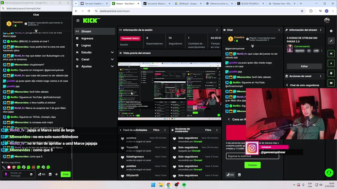The height and width of the screenshot is (189, 337).
Task: Collapse leaderboard arrow in dashboard chat
Action: pos(252,46)
